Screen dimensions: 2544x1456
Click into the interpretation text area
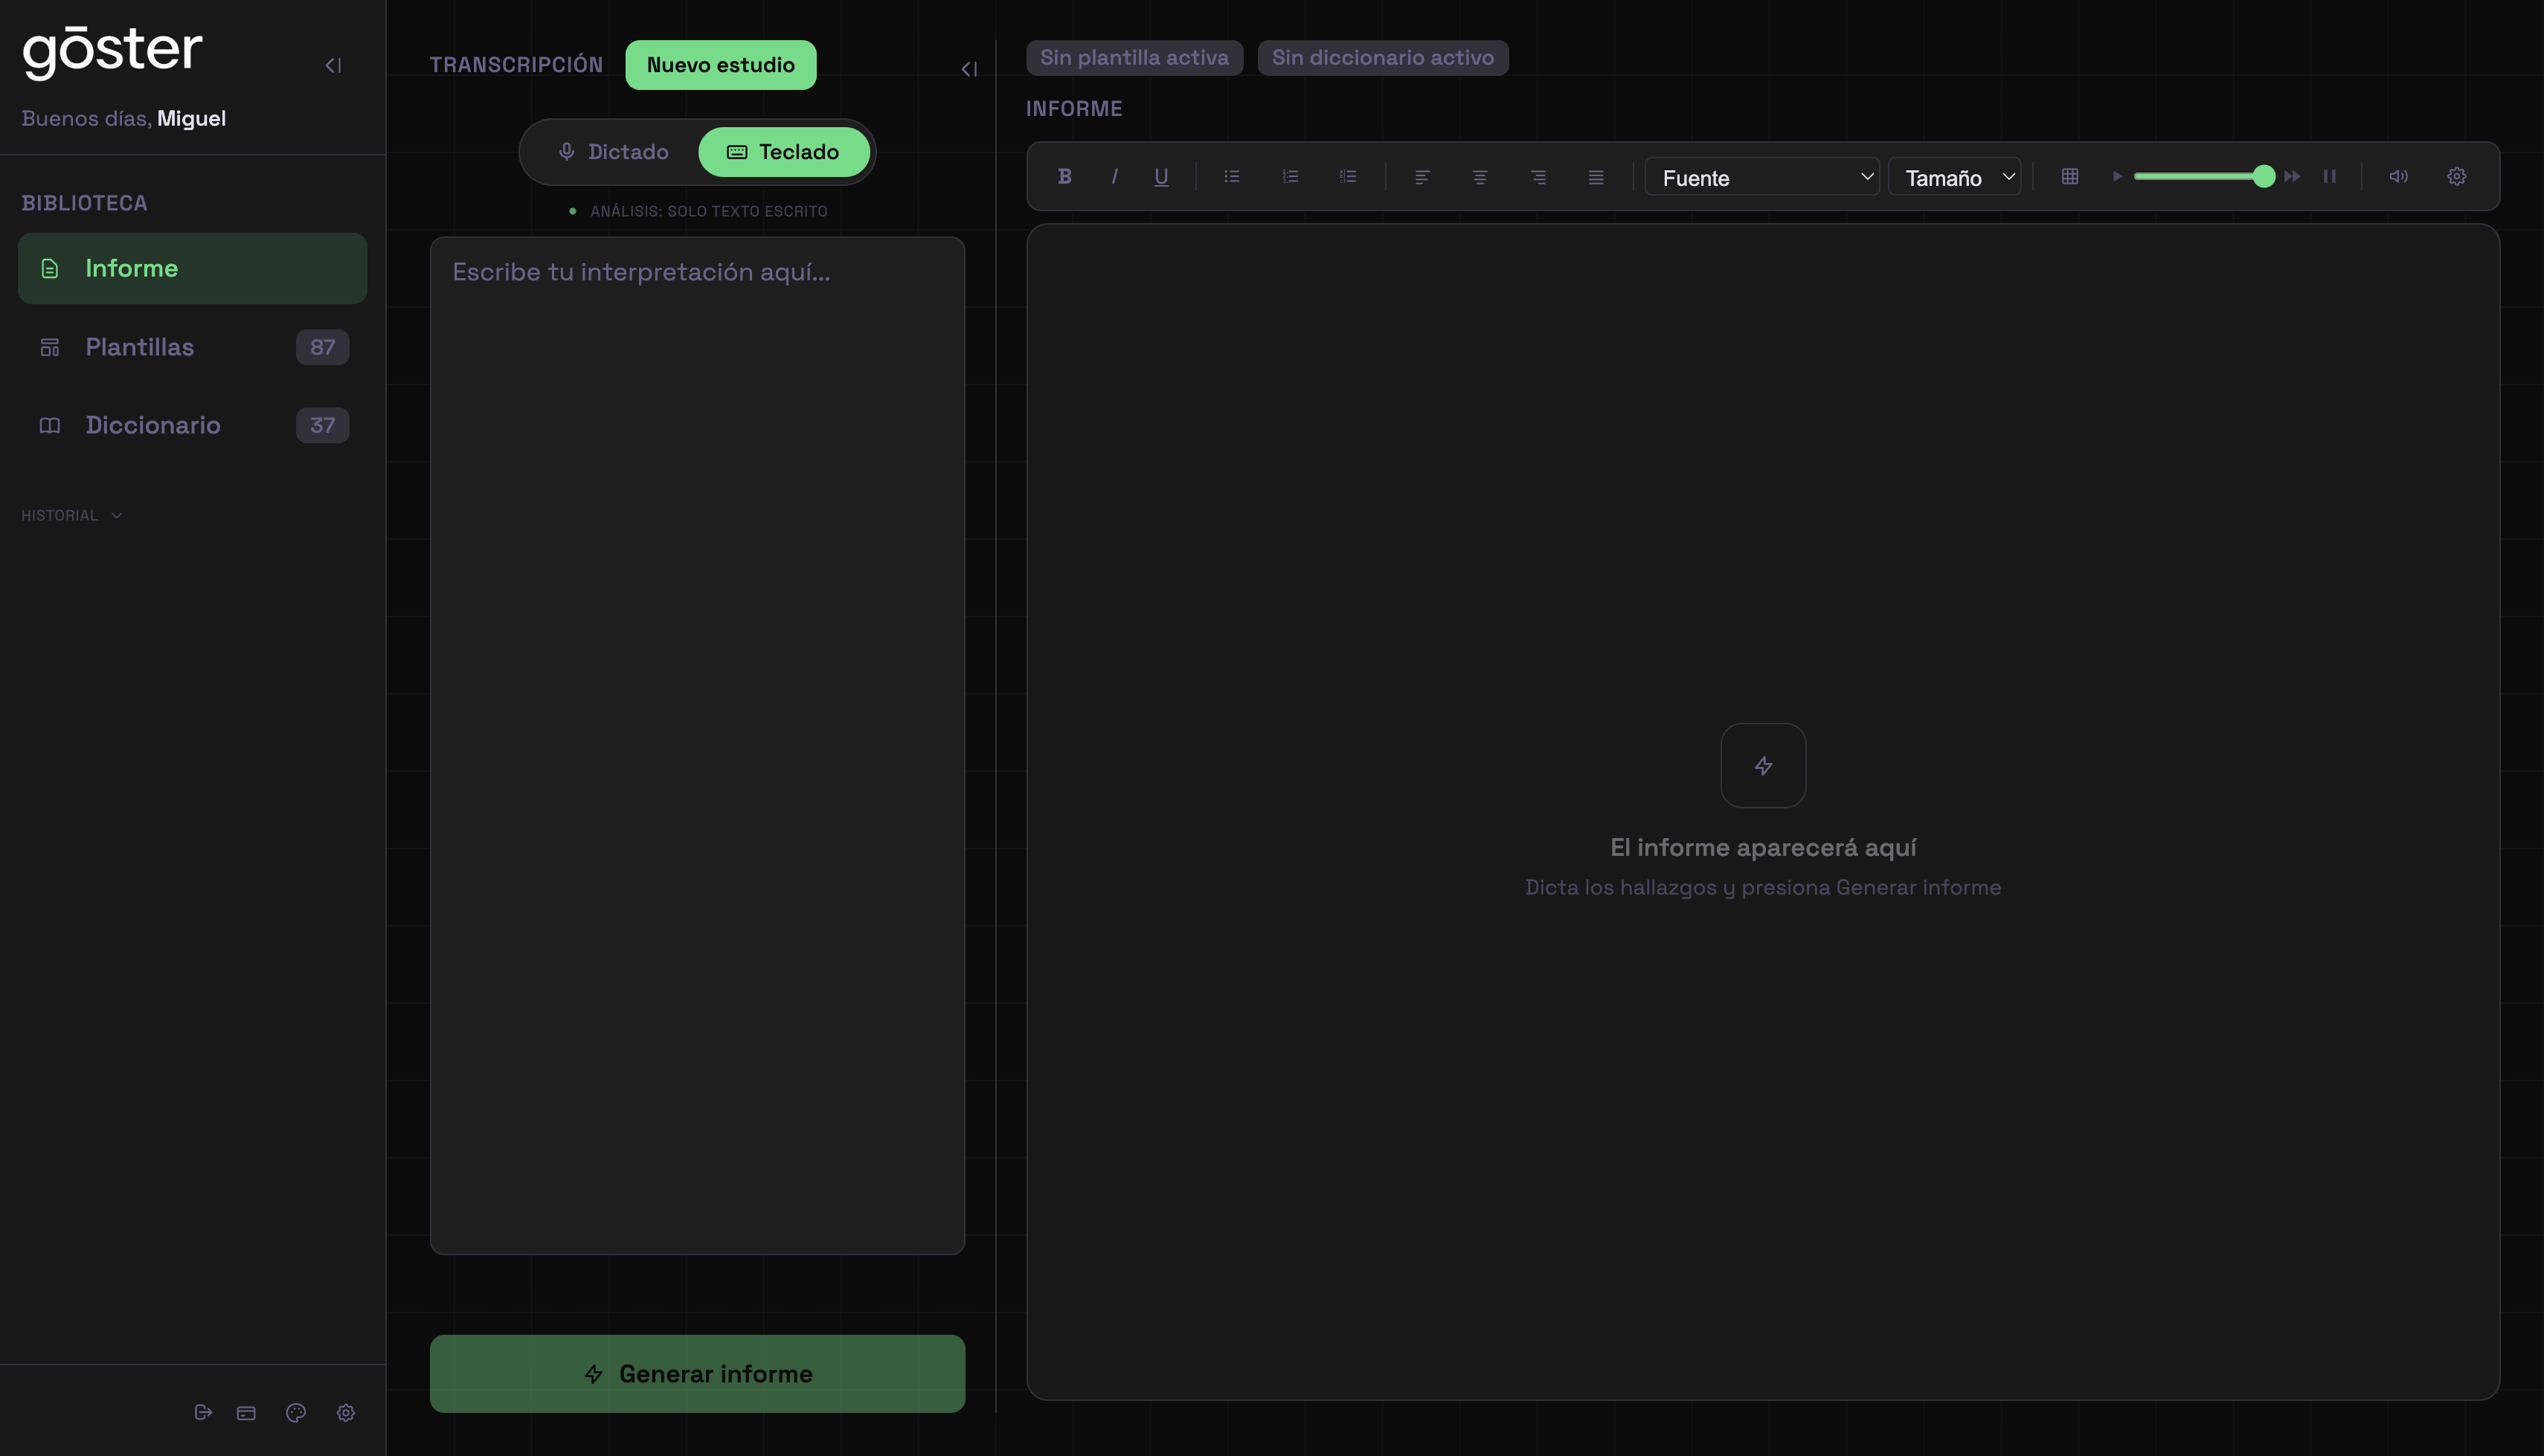pyautogui.click(x=697, y=745)
